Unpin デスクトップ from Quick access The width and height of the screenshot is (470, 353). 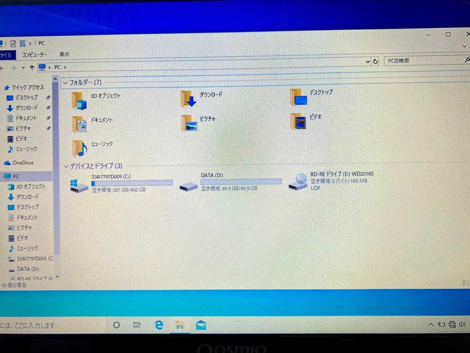(49, 98)
